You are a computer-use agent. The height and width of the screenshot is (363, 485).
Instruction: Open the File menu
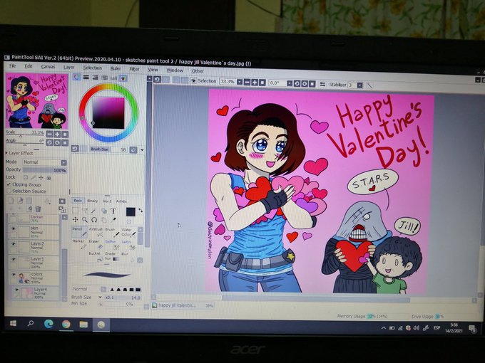click(12, 65)
